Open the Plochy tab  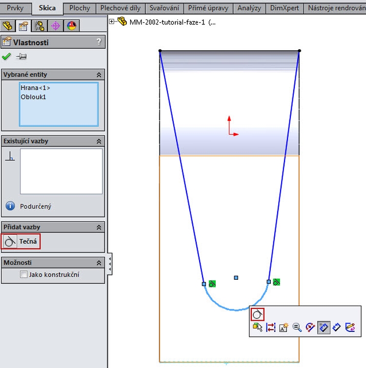pos(80,8)
